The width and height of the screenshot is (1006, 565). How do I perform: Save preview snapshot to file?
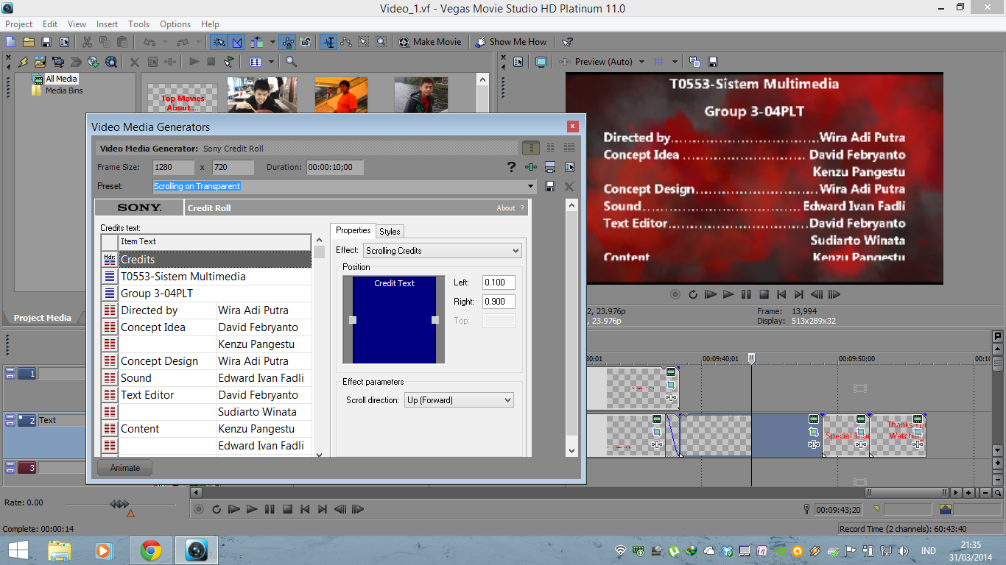pyautogui.click(x=712, y=62)
